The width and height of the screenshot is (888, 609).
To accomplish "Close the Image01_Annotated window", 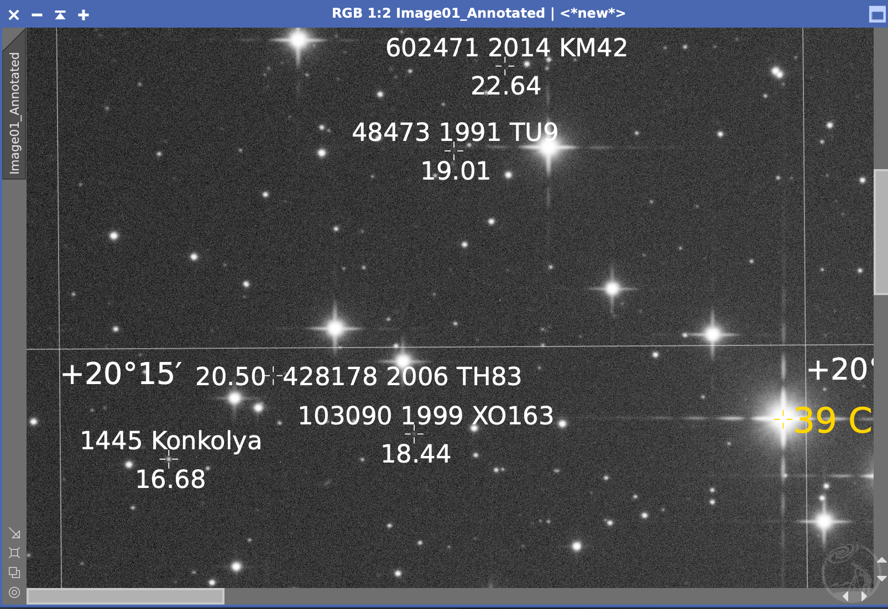I will [14, 15].
